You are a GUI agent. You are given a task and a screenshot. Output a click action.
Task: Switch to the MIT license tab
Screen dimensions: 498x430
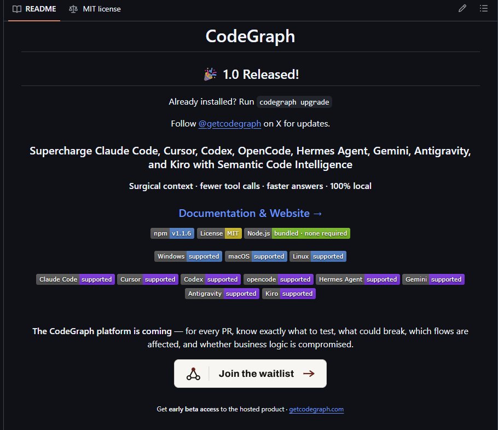coord(95,9)
